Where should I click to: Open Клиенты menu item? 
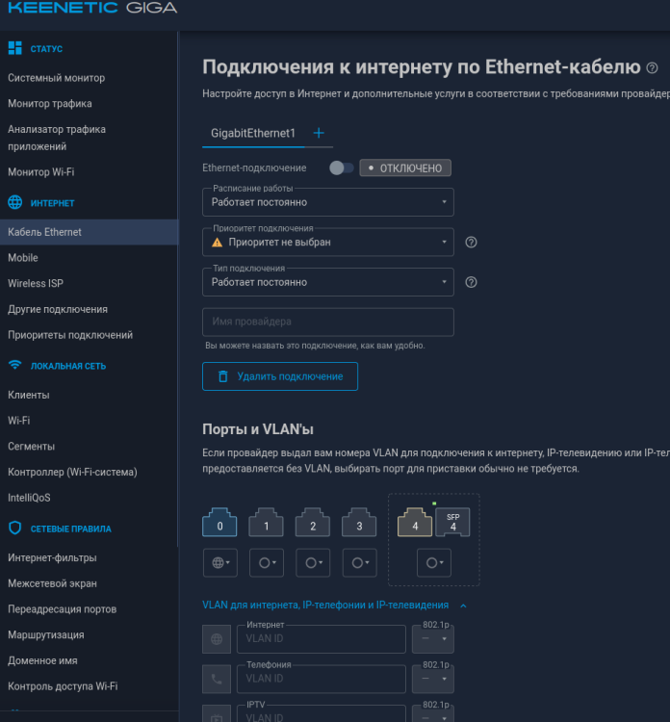(x=29, y=395)
